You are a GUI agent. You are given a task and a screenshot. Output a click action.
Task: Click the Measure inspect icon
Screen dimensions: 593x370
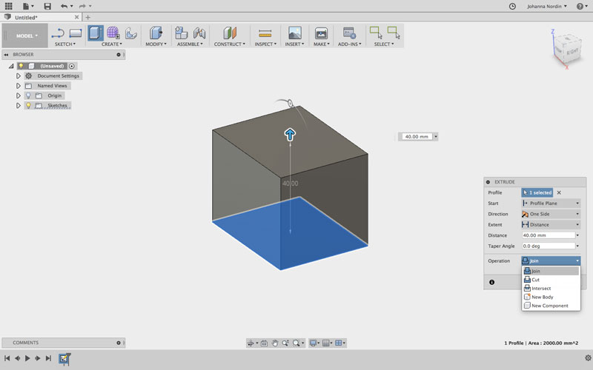tap(265, 33)
